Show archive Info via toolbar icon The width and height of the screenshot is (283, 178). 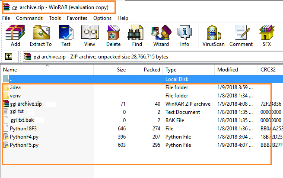[x=184, y=36]
